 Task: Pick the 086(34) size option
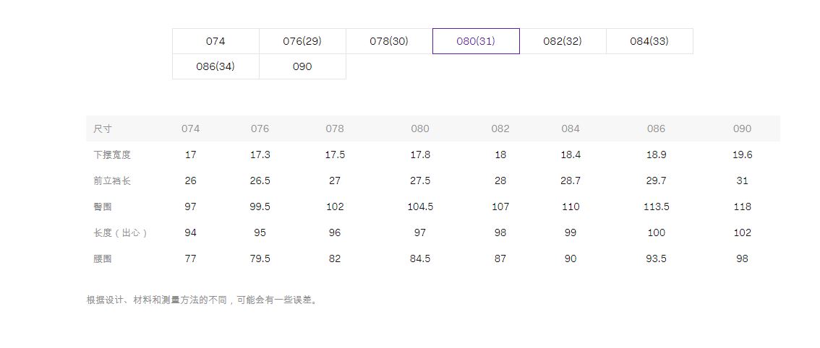coord(215,66)
